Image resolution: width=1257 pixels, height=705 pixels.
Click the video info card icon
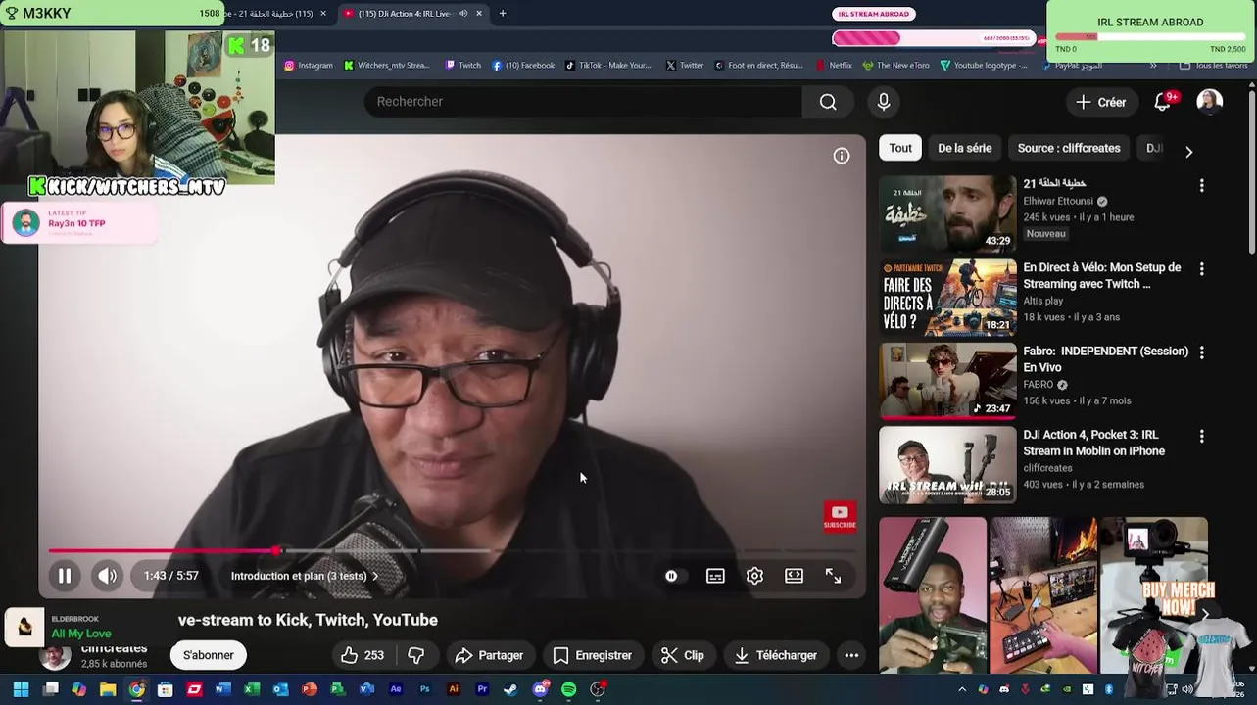pyautogui.click(x=842, y=156)
